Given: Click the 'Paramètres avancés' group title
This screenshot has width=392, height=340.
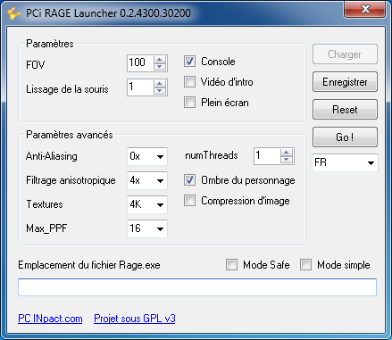Looking at the screenshot, I should [x=70, y=135].
